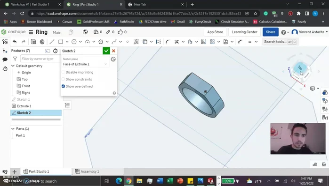The height and width of the screenshot is (186, 329).
Task: Open the Insert new element icon in sidebar
Action: (x=5, y=51)
